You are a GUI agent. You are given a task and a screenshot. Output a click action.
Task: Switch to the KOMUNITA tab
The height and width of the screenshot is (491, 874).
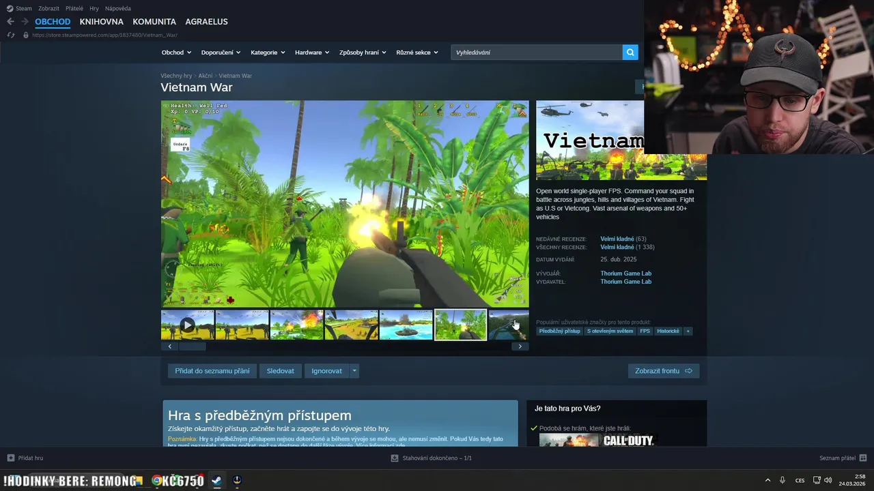pos(154,22)
